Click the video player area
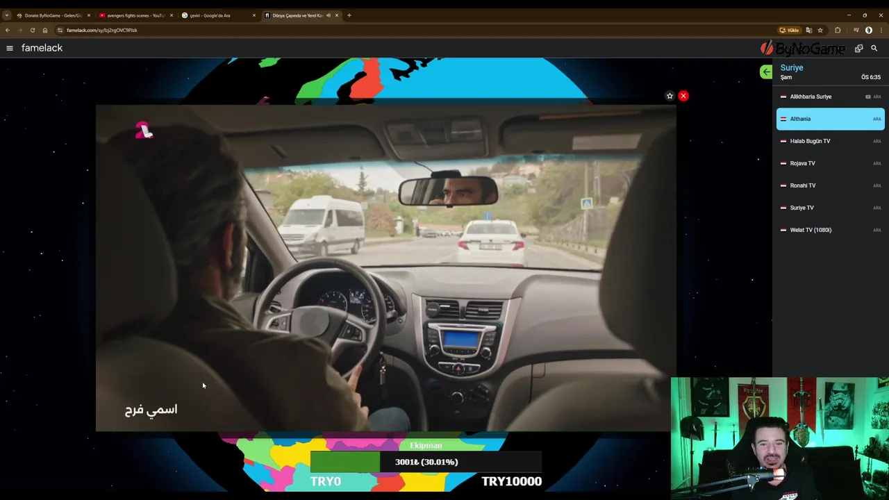 click(x=385, y=268)
